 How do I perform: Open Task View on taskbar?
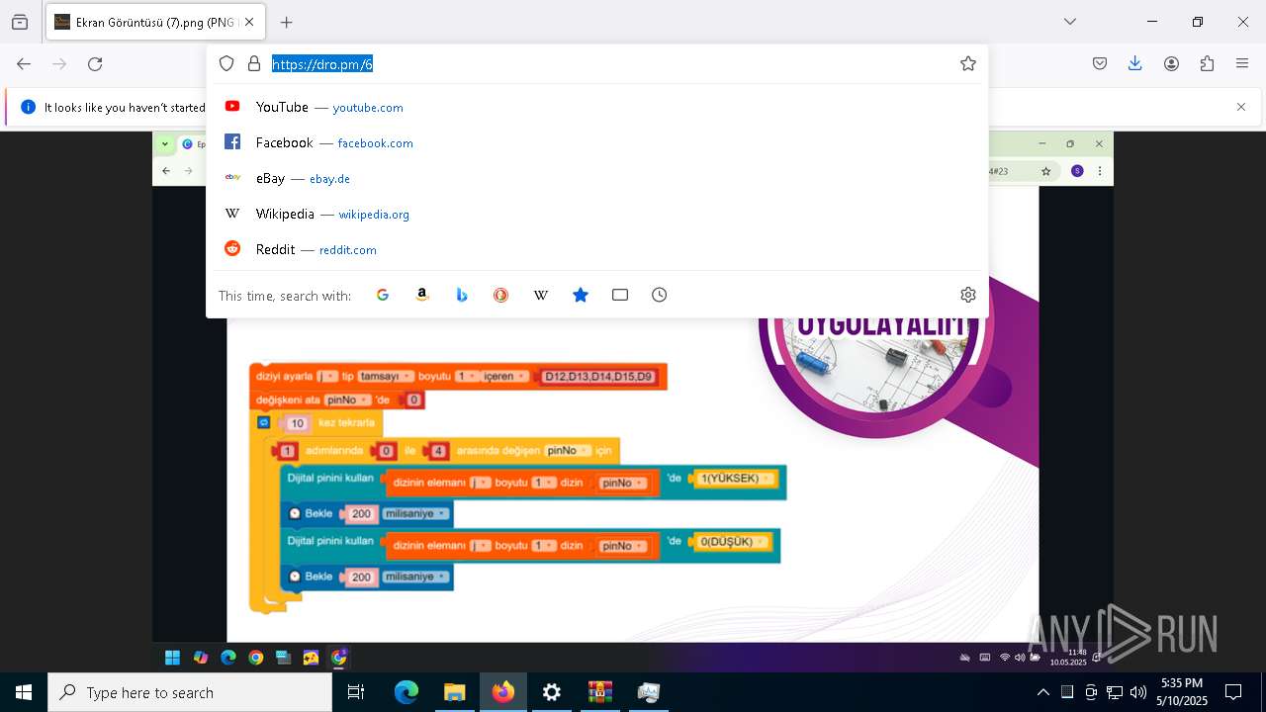[356, 692]
